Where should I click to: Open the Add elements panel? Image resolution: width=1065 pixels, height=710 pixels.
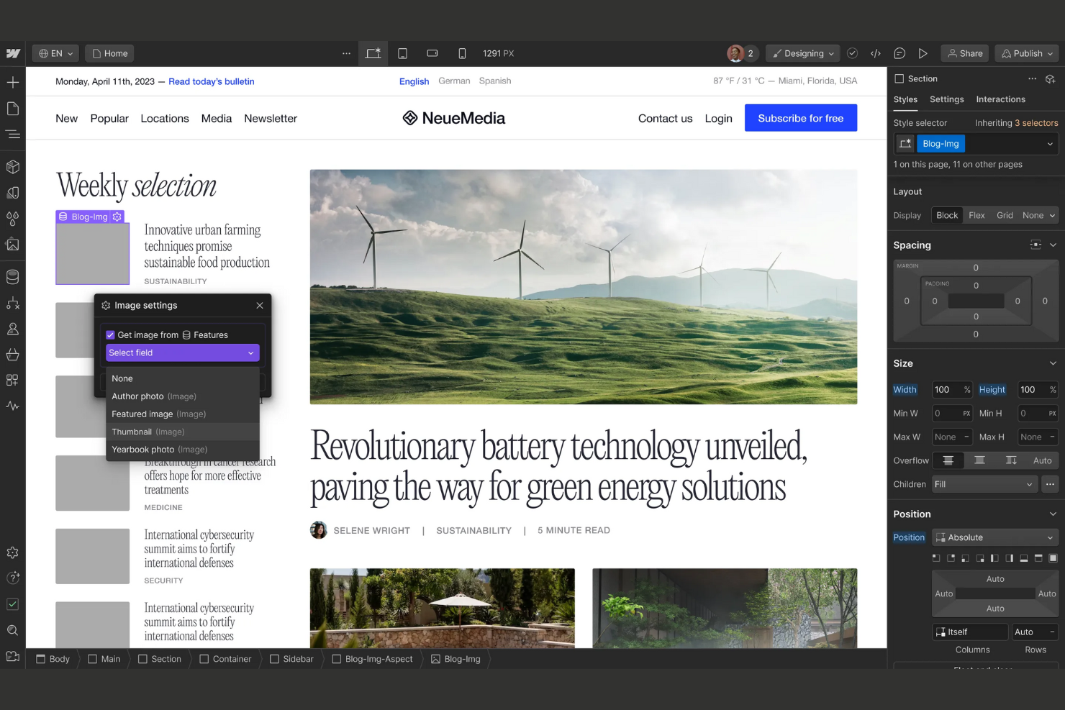[12, 82]
